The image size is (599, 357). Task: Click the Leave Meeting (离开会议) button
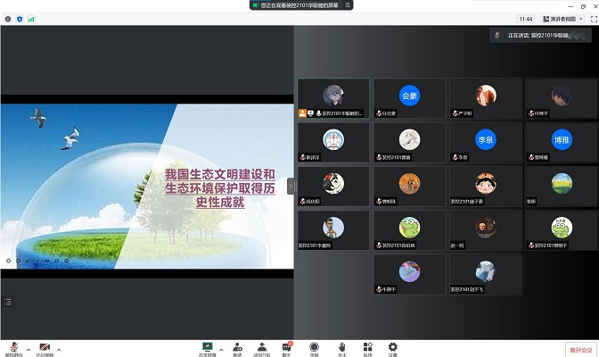(x=579, y=350)
